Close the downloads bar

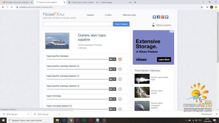click(x=217, y=114)
